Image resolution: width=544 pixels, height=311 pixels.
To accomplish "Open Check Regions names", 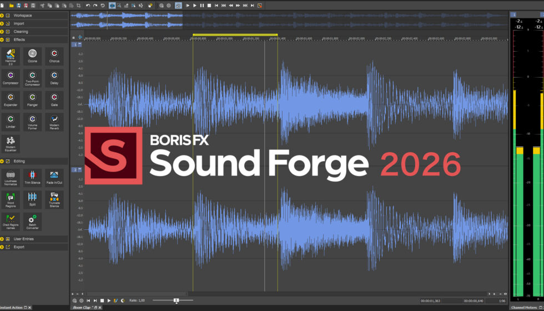I will pyautogui.click(x=11, y=222).
